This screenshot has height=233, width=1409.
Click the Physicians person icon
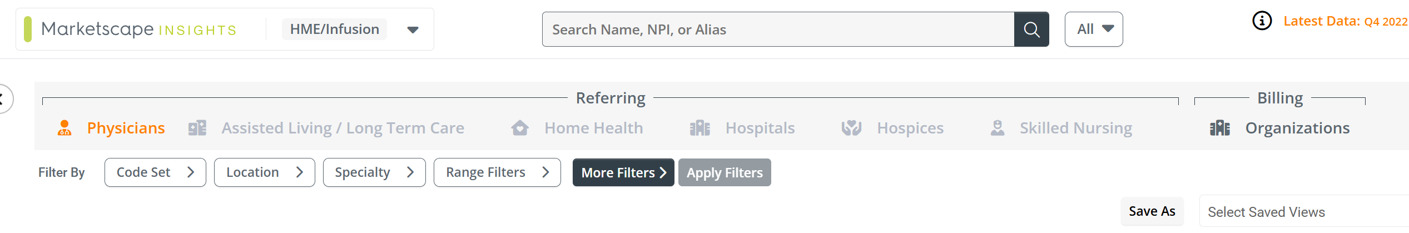click(x=65, y=128)
